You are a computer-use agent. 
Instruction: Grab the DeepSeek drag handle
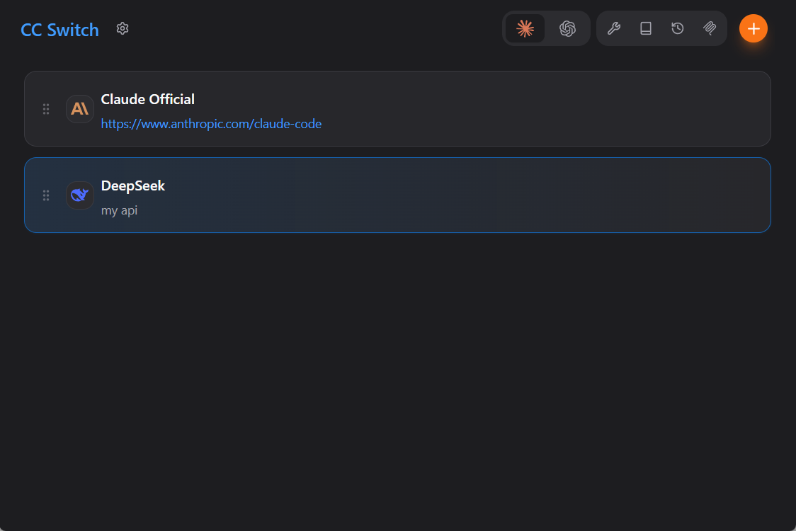(46, 195)
